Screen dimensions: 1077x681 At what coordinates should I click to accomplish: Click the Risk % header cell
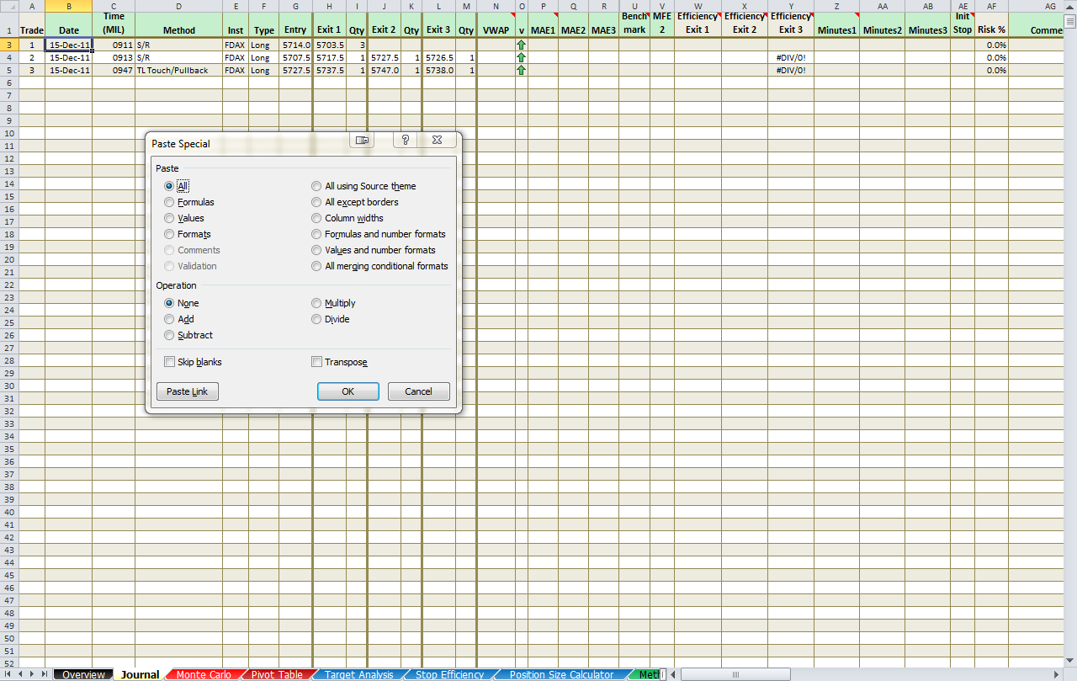(992, 24)
